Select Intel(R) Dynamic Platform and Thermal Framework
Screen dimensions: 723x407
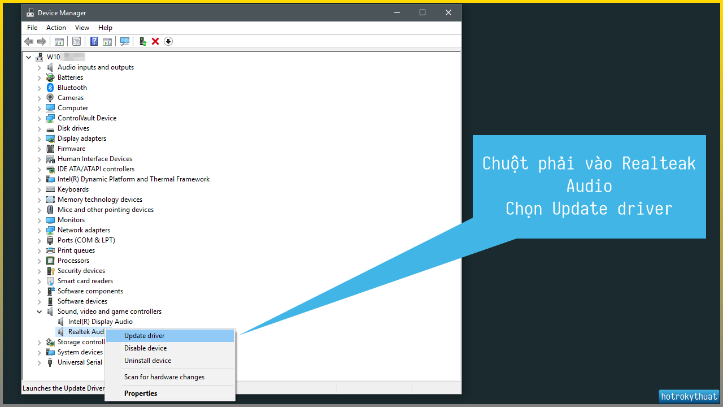pyautogui.click(x=133, y=179)
